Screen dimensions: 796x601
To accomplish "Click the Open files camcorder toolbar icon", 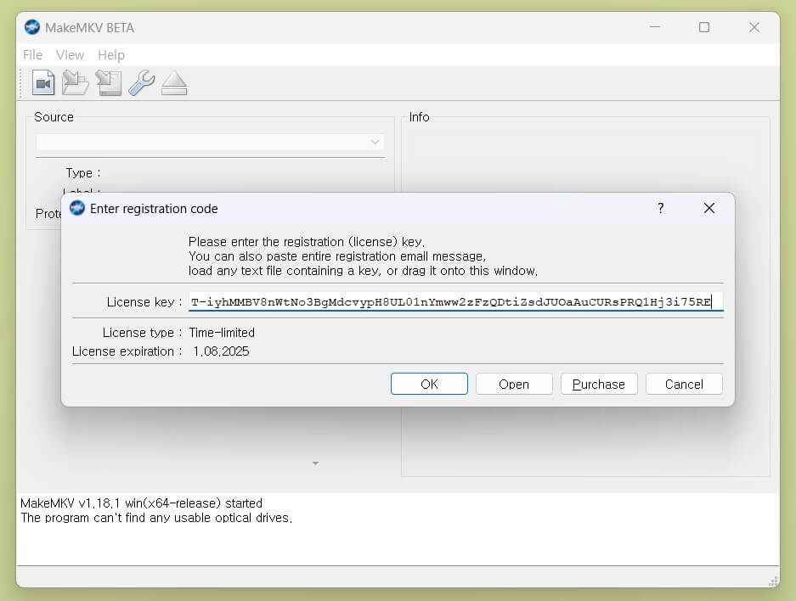I will [x=43, y=83].
